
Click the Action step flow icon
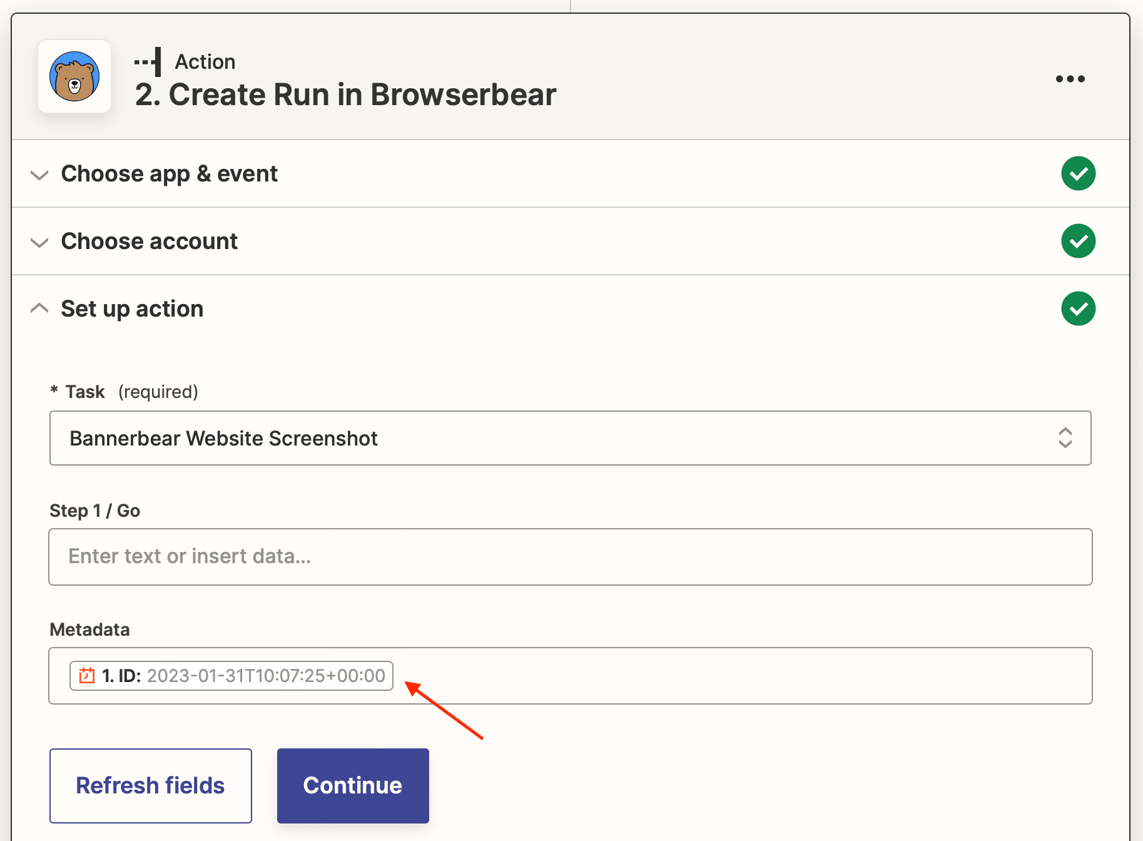click(148, 61)
